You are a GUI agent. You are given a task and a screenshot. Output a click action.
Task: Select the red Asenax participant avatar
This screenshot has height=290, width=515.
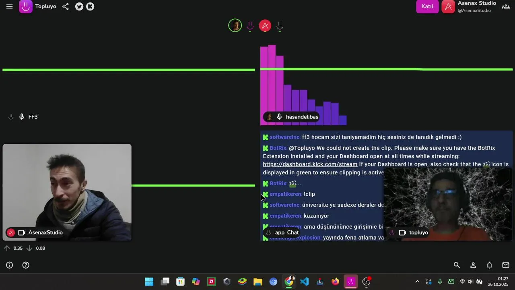point(265,26)
